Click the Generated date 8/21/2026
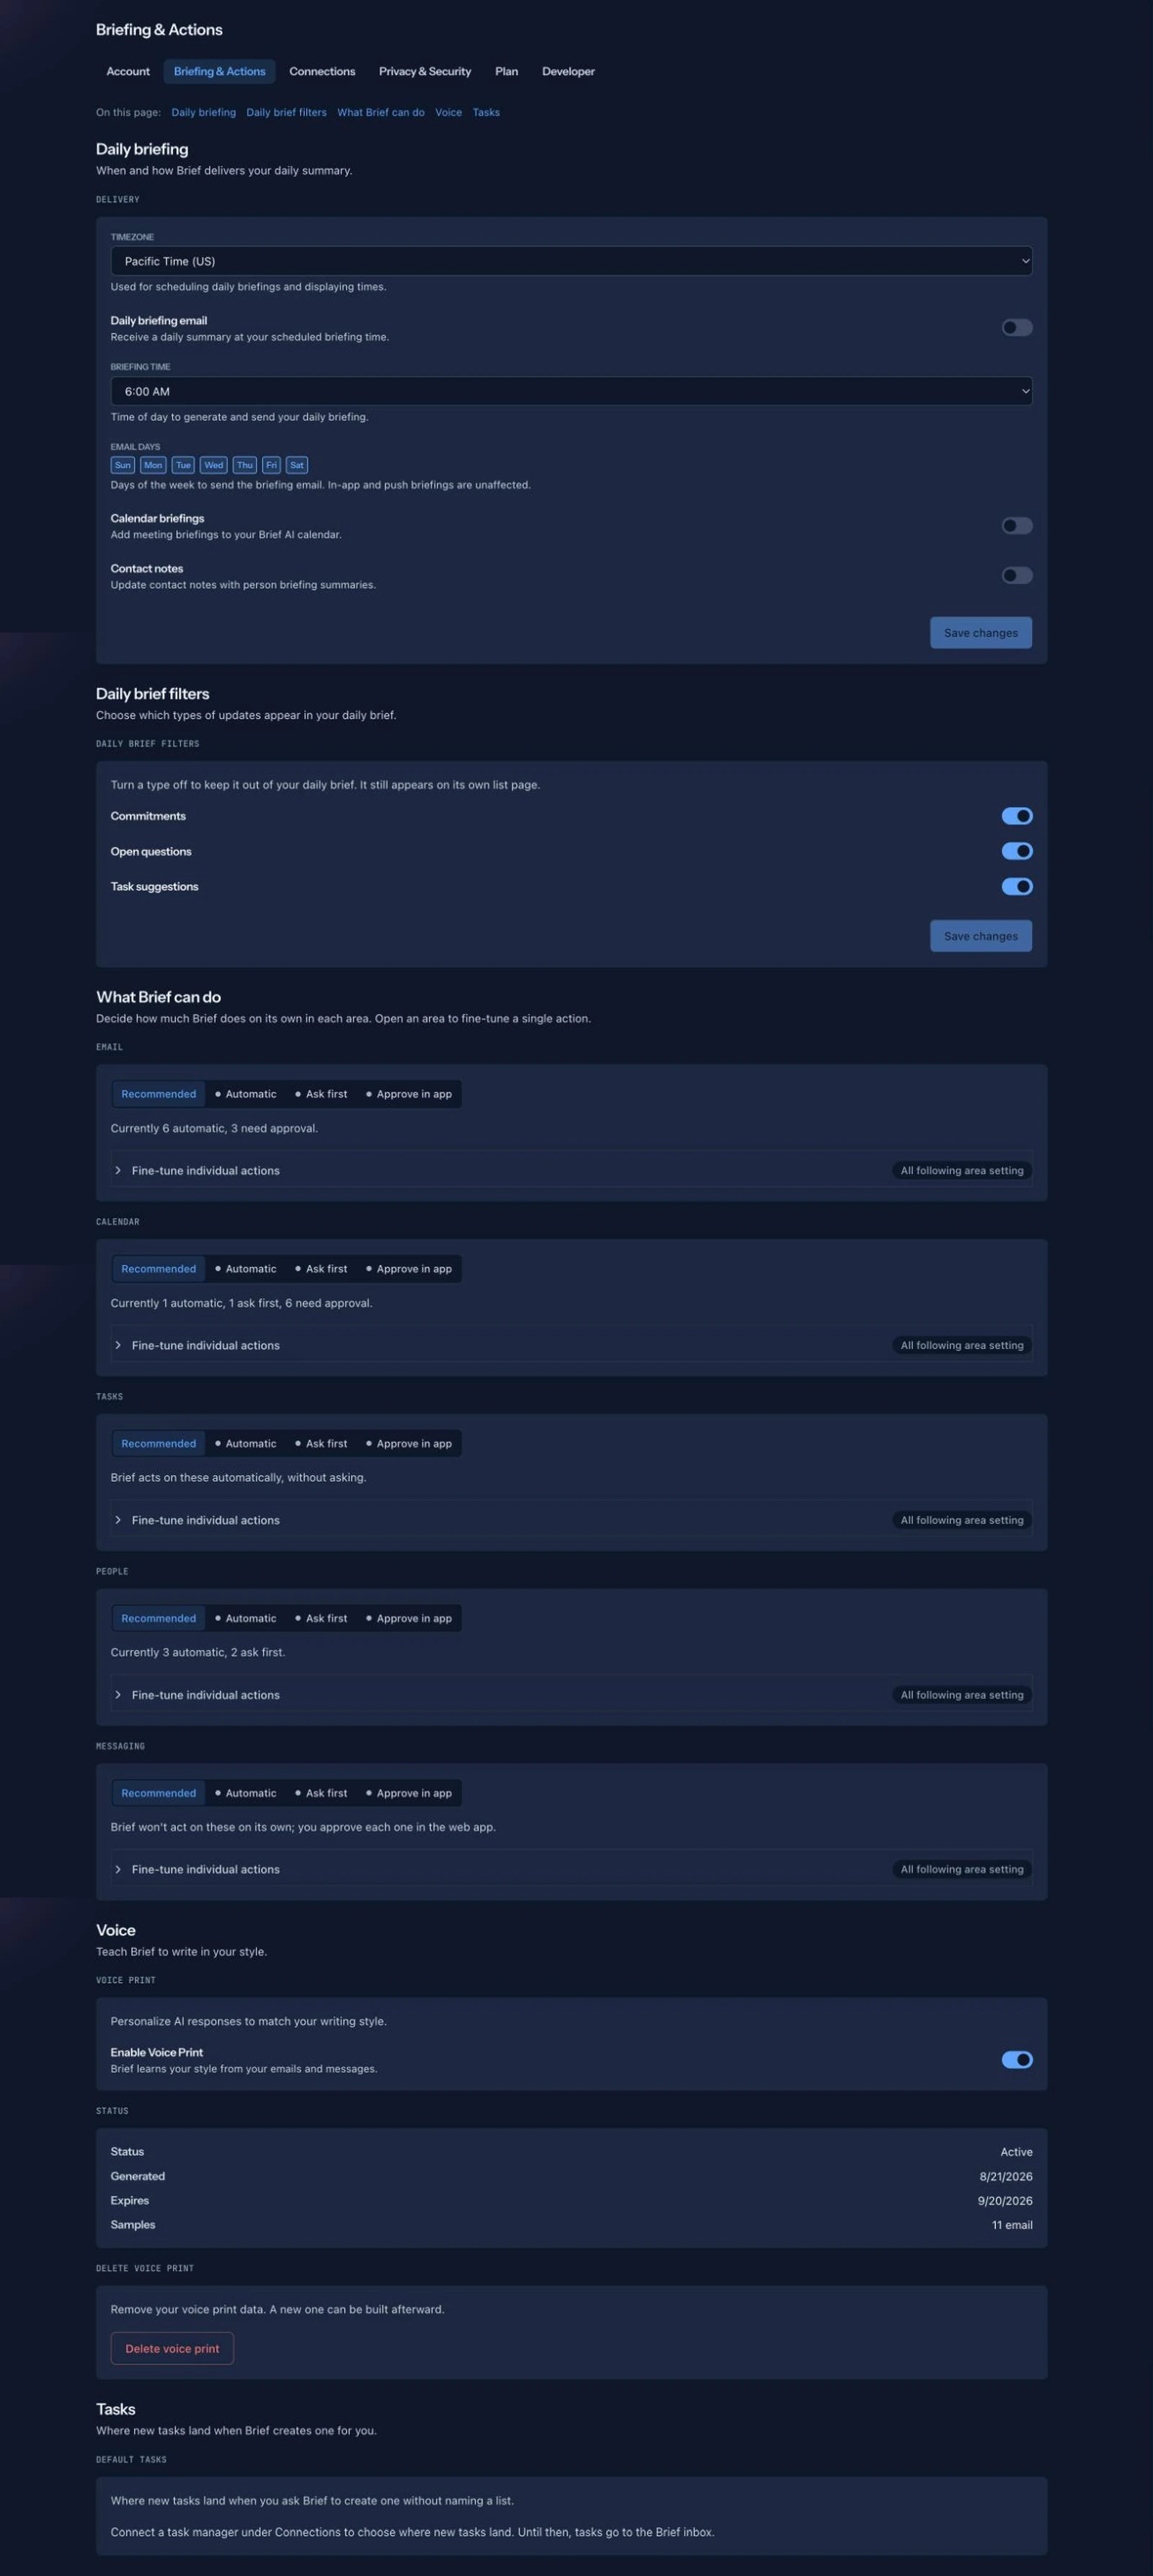Image resolution: width=1153 pixels, height=2576 pixels. click(x=1006, y=2177)
